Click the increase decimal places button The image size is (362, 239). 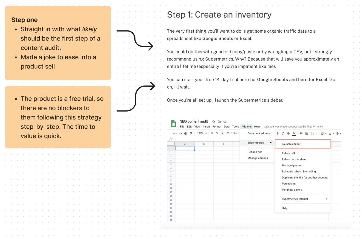(x=227, y=133)
